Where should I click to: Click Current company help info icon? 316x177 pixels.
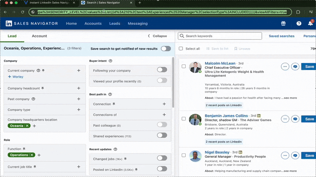[x=38, y=70]
